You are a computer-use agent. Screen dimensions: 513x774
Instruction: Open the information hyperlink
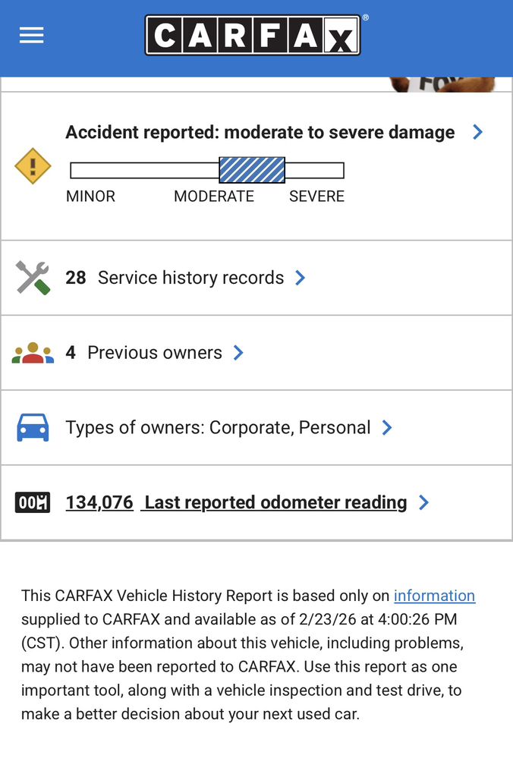pyautogui.click(x=434, y=596)
